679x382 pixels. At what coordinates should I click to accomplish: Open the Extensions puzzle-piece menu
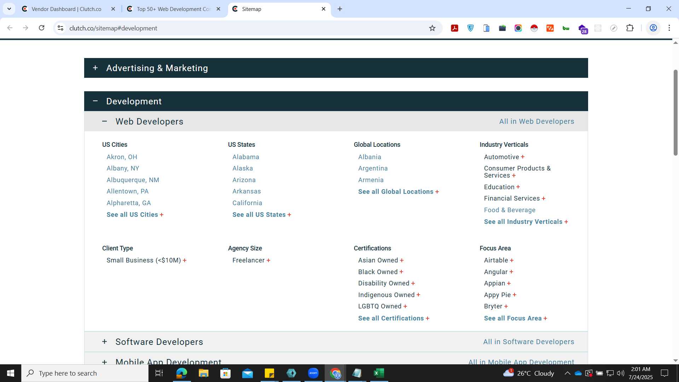pyautogui.click(x=630, y=28)
